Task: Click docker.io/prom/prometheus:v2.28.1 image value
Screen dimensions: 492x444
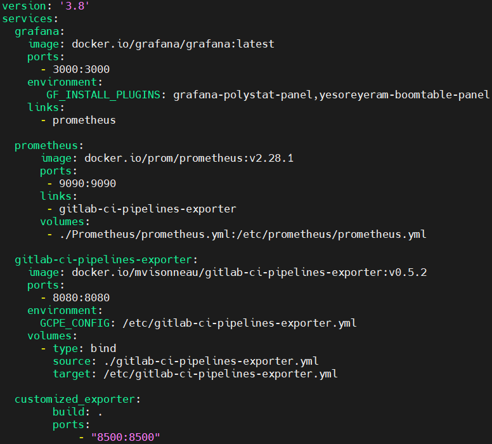Action: (x=189, y=159)
